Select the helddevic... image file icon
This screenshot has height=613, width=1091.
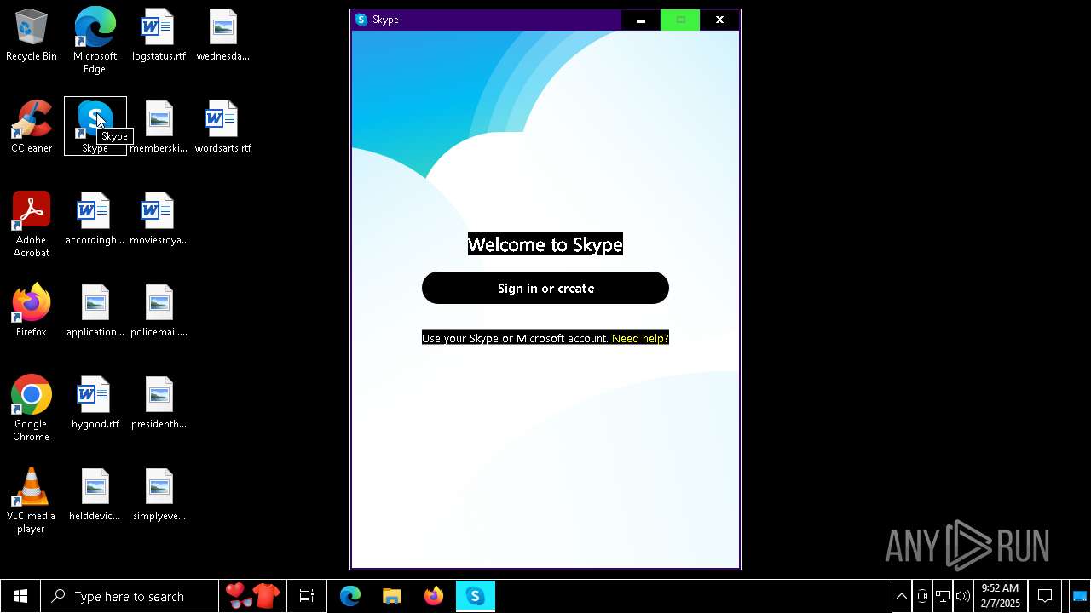click(95, 495)
